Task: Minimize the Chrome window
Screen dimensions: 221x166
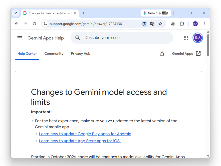Action: tap(181, 13)
